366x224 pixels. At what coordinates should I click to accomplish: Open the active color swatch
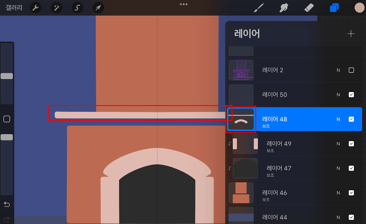click(x=359, y=8)
